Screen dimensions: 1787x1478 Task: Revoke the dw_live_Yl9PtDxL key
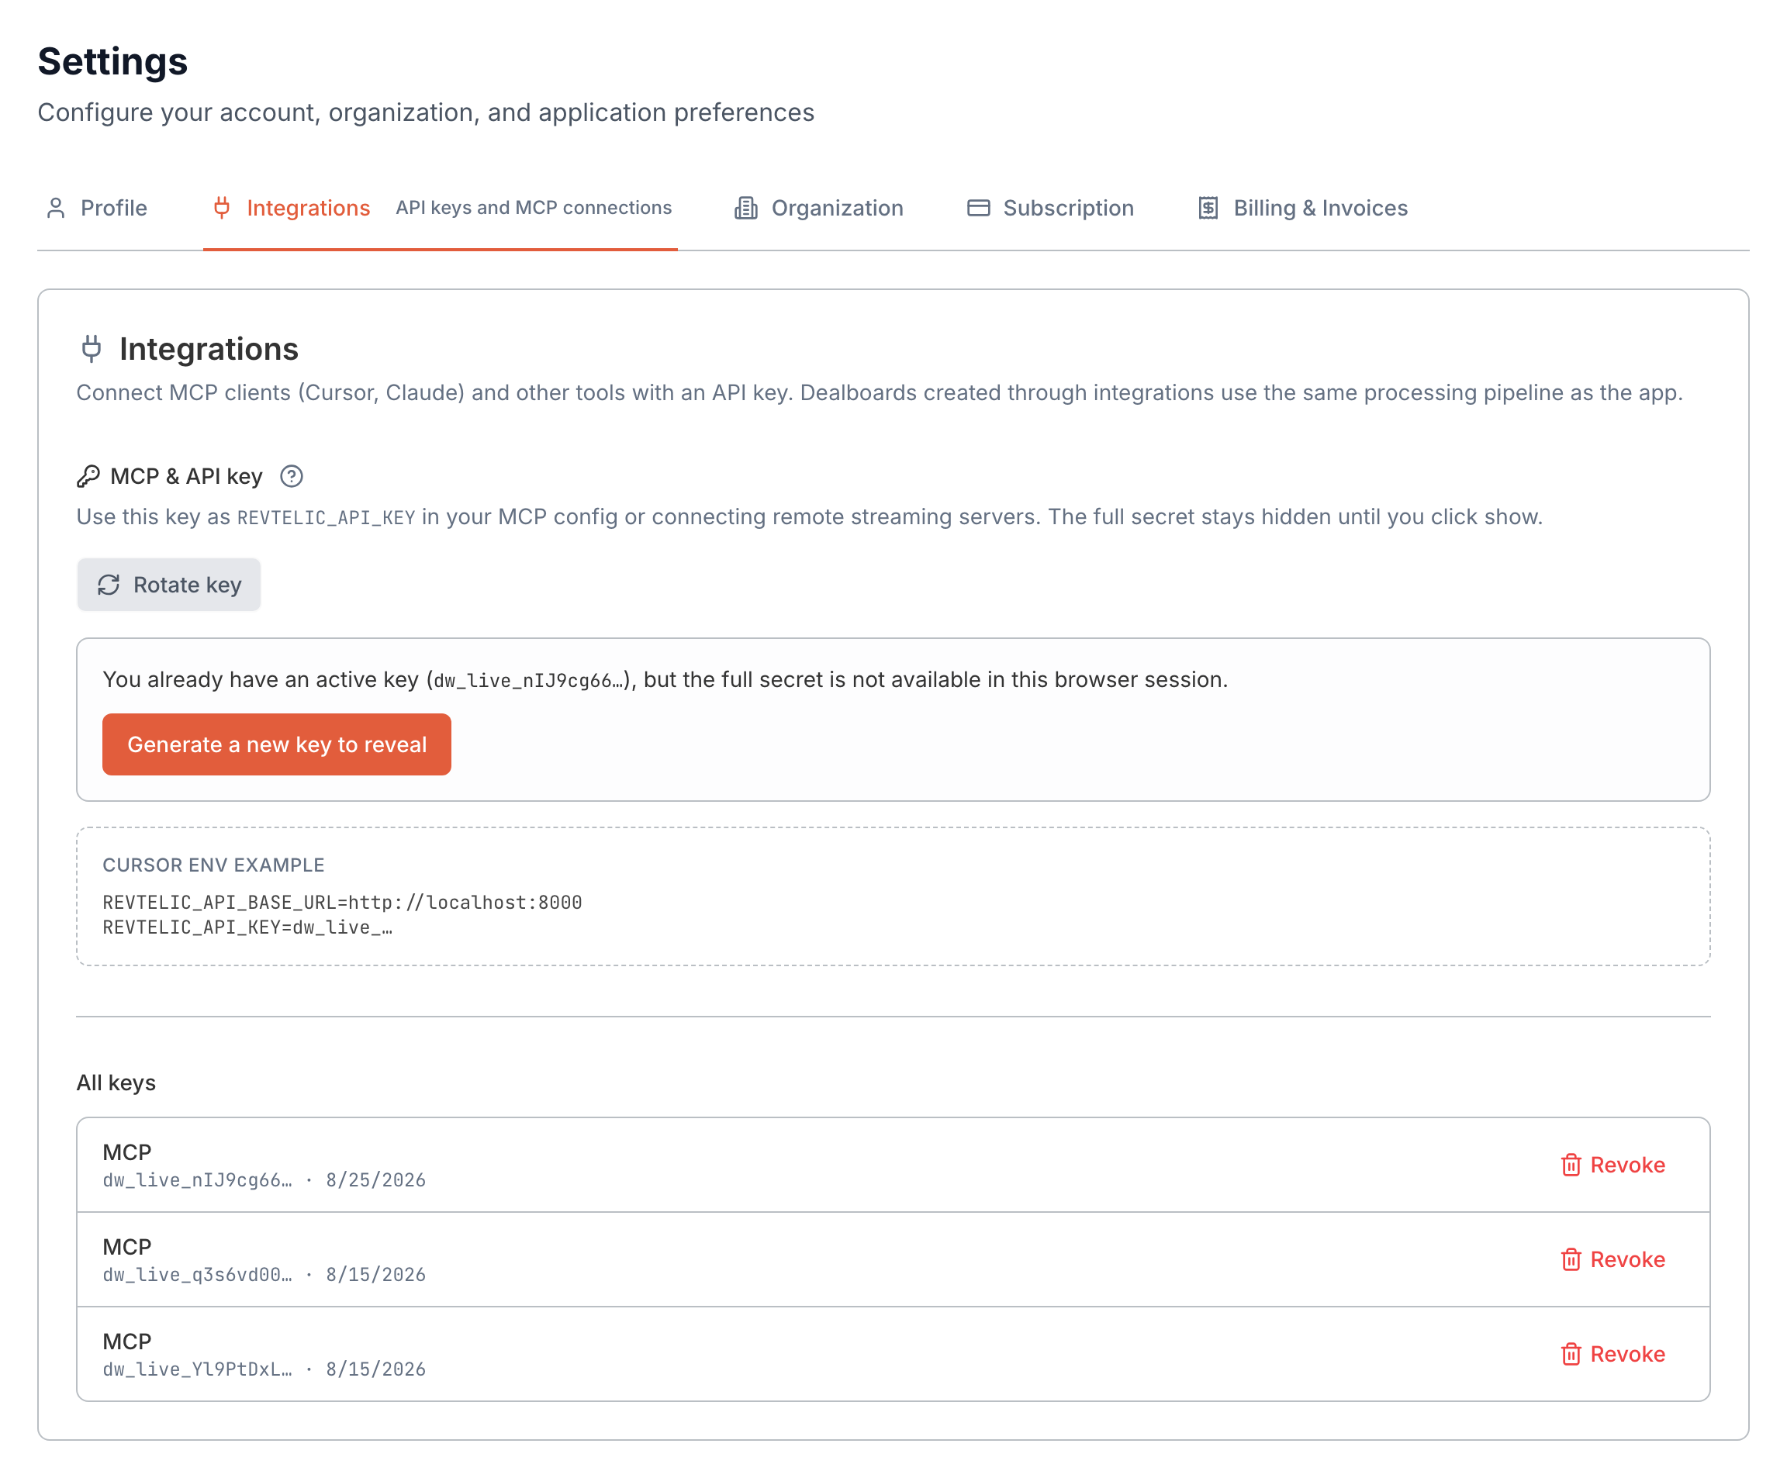1612,1354
